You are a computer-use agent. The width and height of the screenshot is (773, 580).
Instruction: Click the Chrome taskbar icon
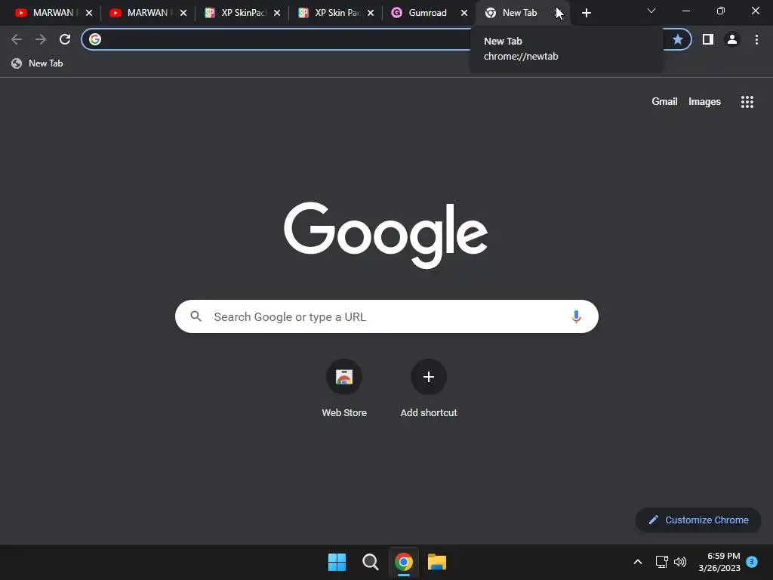404,562
